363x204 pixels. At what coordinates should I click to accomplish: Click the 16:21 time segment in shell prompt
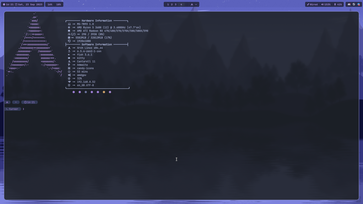[29, 102]
